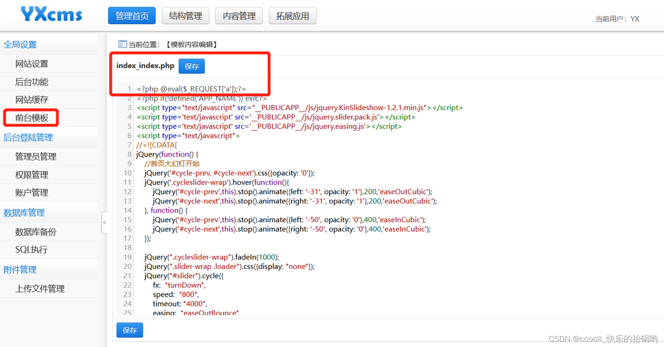Click the current-location breadcrumb icon
664x347 pixels.
tap(123, 44)
